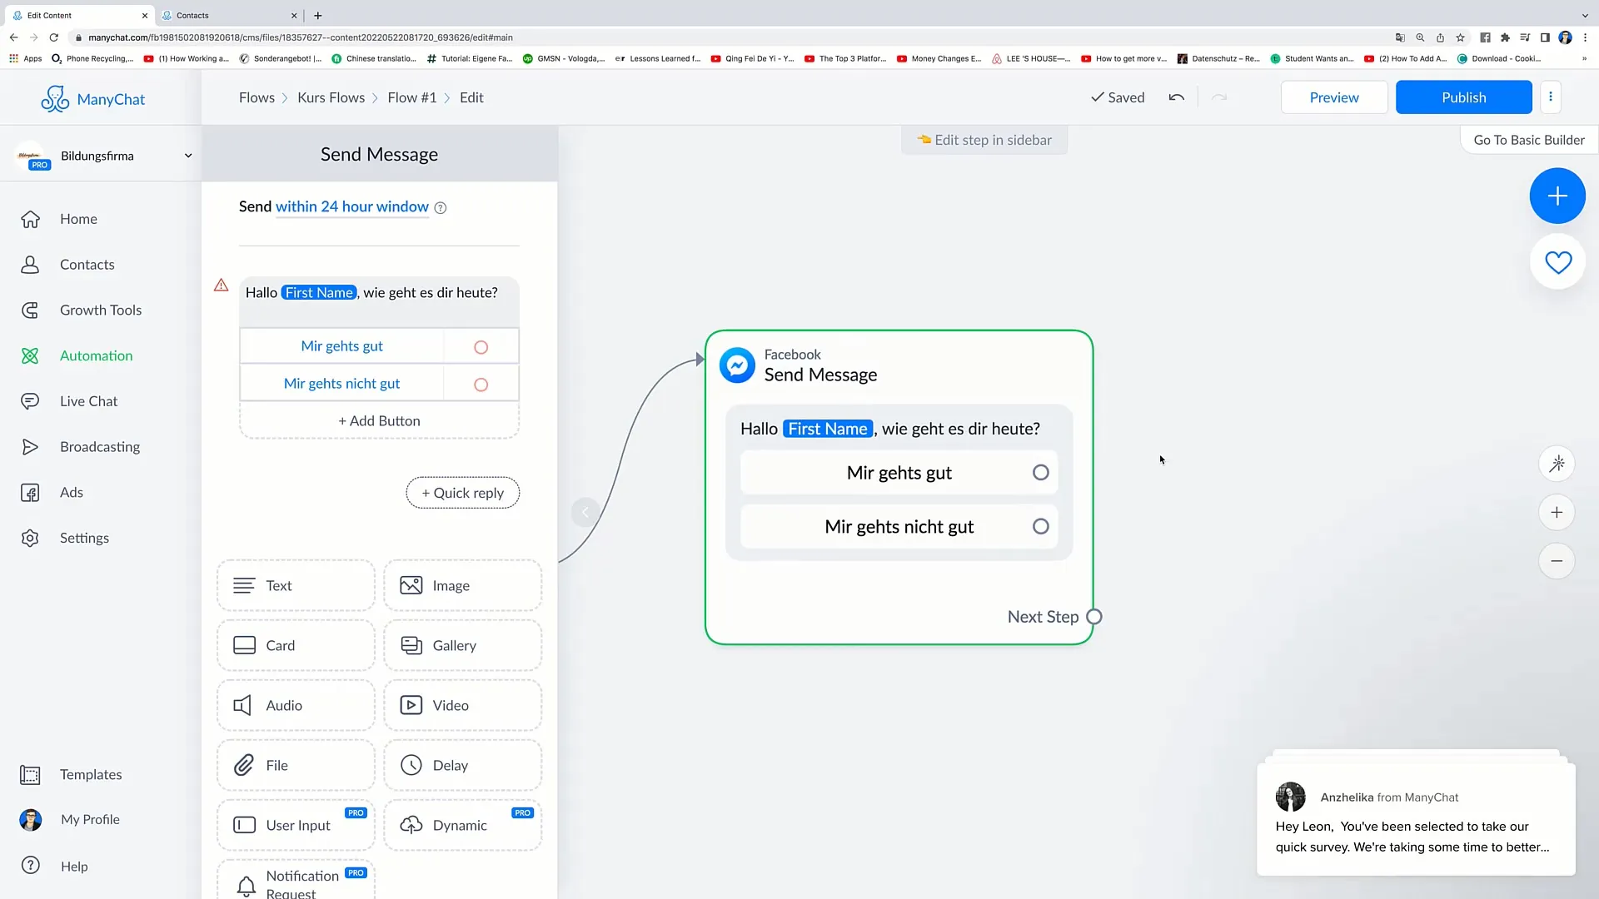
Task: Click + Add Button
Action: (379, 421)
